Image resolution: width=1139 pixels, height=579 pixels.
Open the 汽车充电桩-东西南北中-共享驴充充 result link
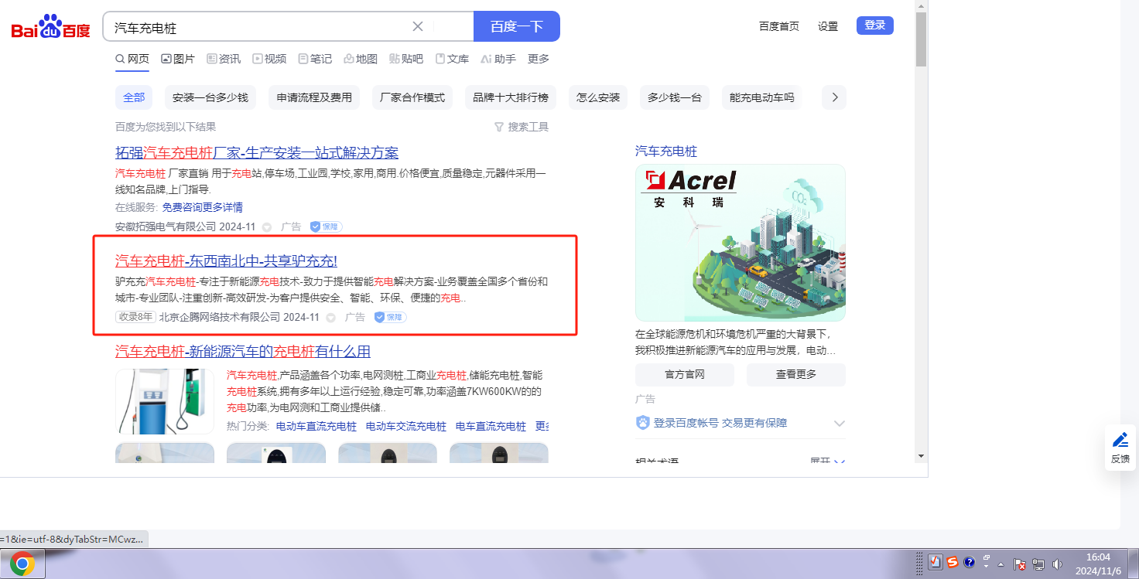point(226,261)
